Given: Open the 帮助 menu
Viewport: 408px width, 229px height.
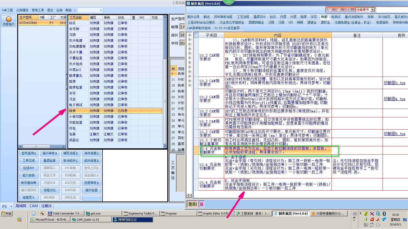Looking at the screenshot, I should coord(68,10).
